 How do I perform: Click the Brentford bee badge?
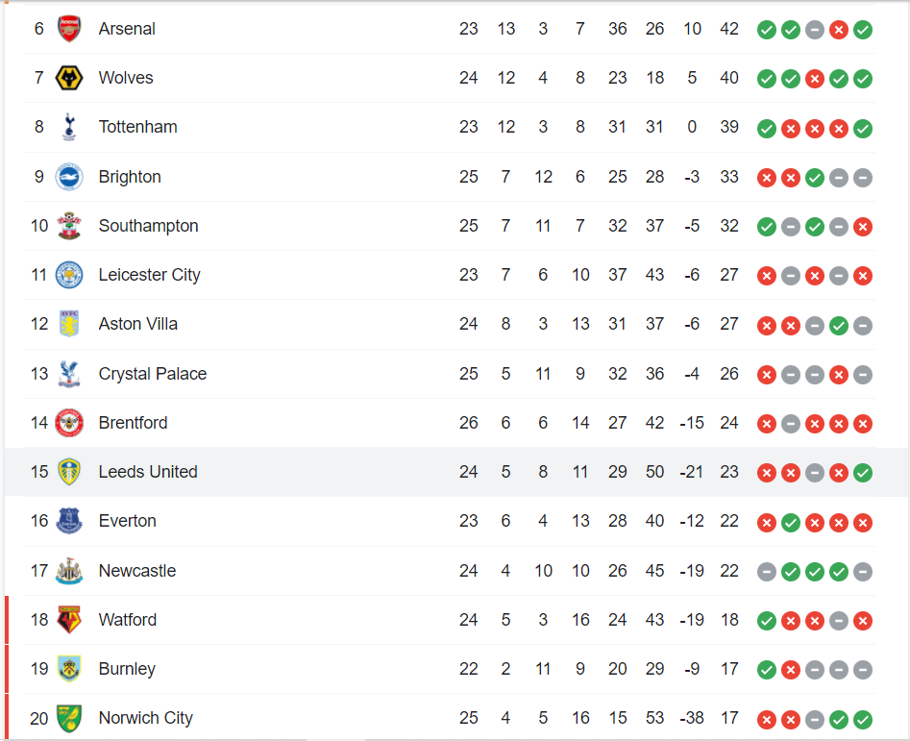click(69, 423)
